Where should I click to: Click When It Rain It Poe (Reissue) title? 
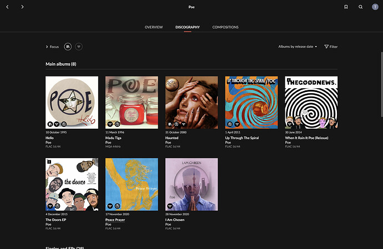[306, 138]
